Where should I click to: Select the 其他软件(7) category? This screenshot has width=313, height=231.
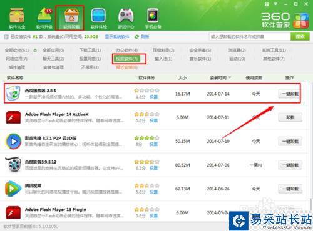point(274,59)
